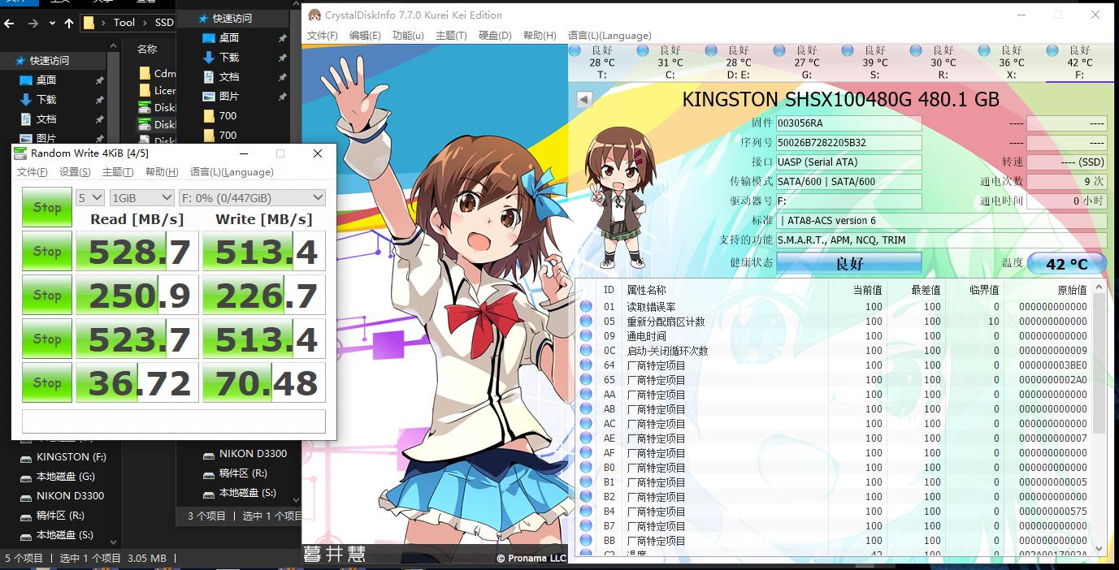Click the serial number field 50026B7282205B32
This screenshot has width=1119, height=570.
(848, 143)
